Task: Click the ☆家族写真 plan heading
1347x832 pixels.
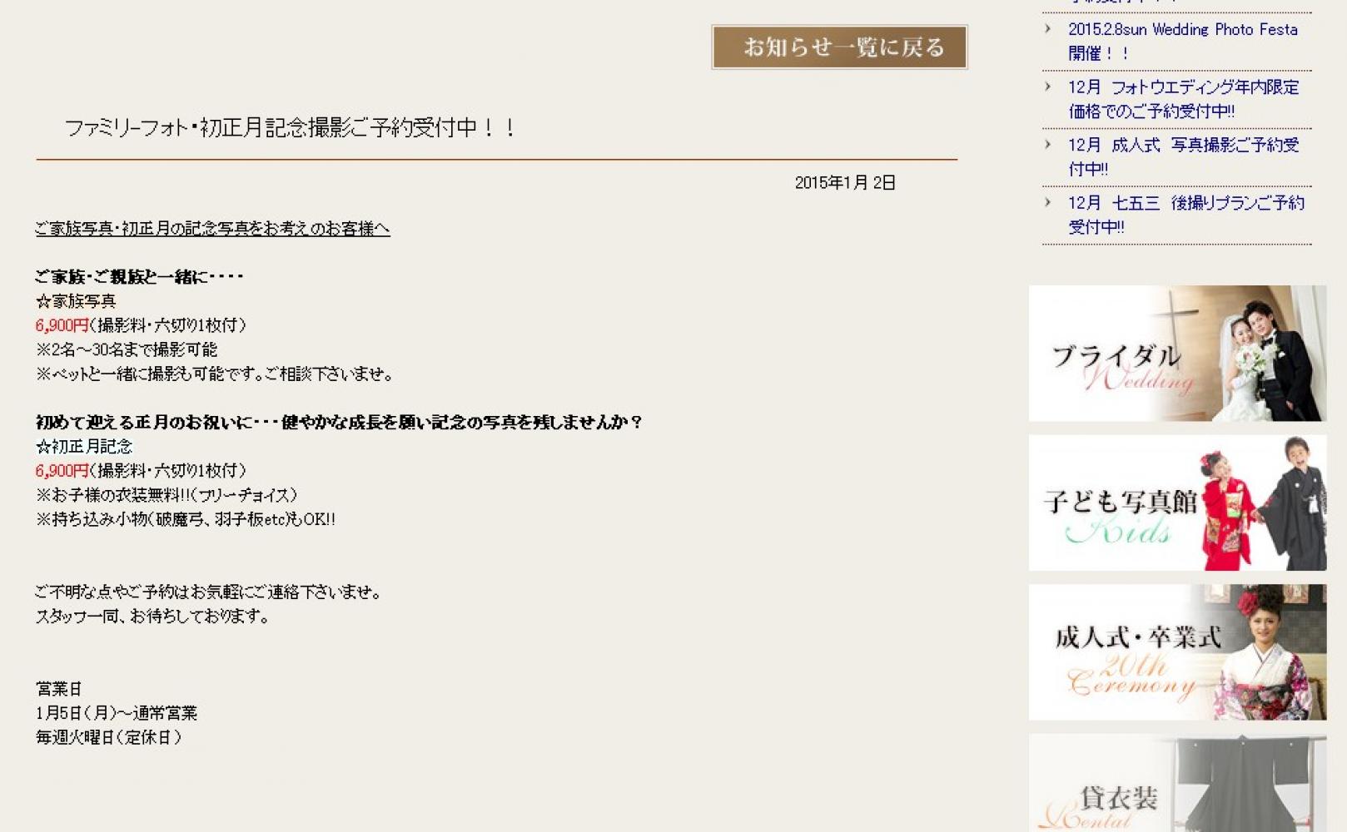Action: coord(76,301)
